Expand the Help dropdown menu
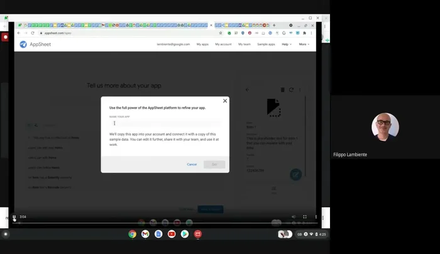The width and height of the screenshot is (440, 254). (287, 45)
